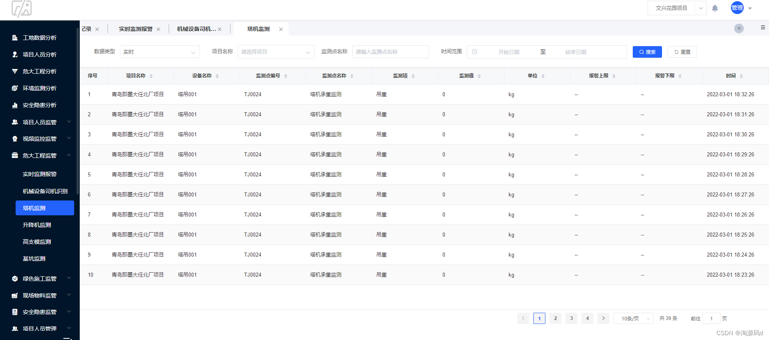Open notifications bell icon
Screen dimensions: 769x340
[715, 8]
